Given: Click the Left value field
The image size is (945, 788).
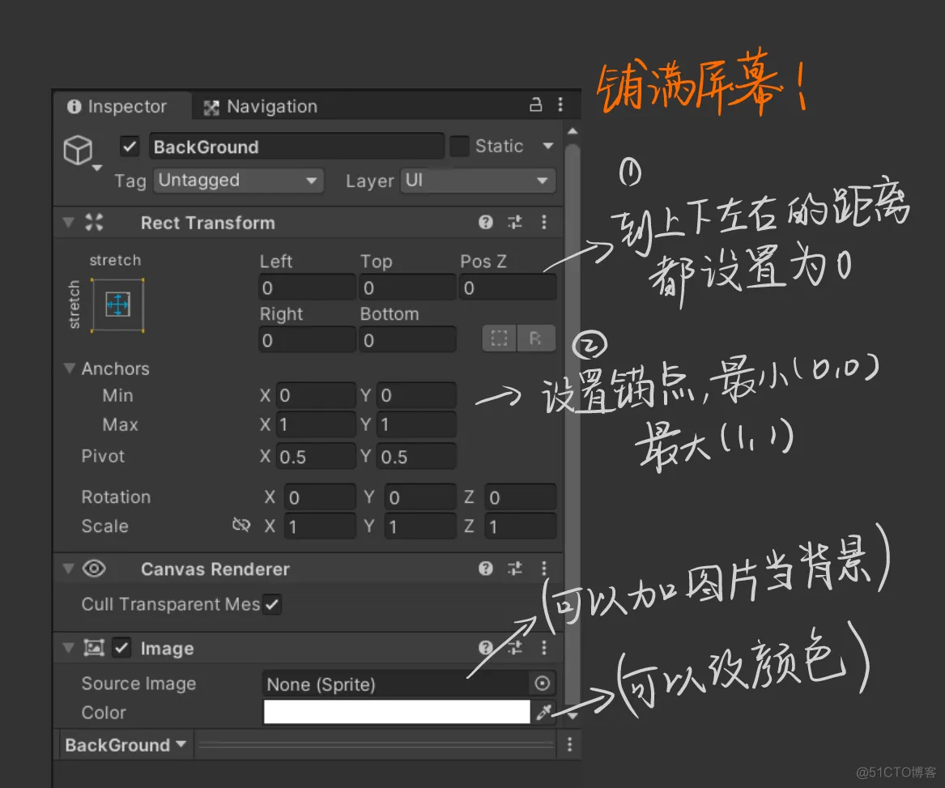Looking at the screenshot, I should pos(308,288).
